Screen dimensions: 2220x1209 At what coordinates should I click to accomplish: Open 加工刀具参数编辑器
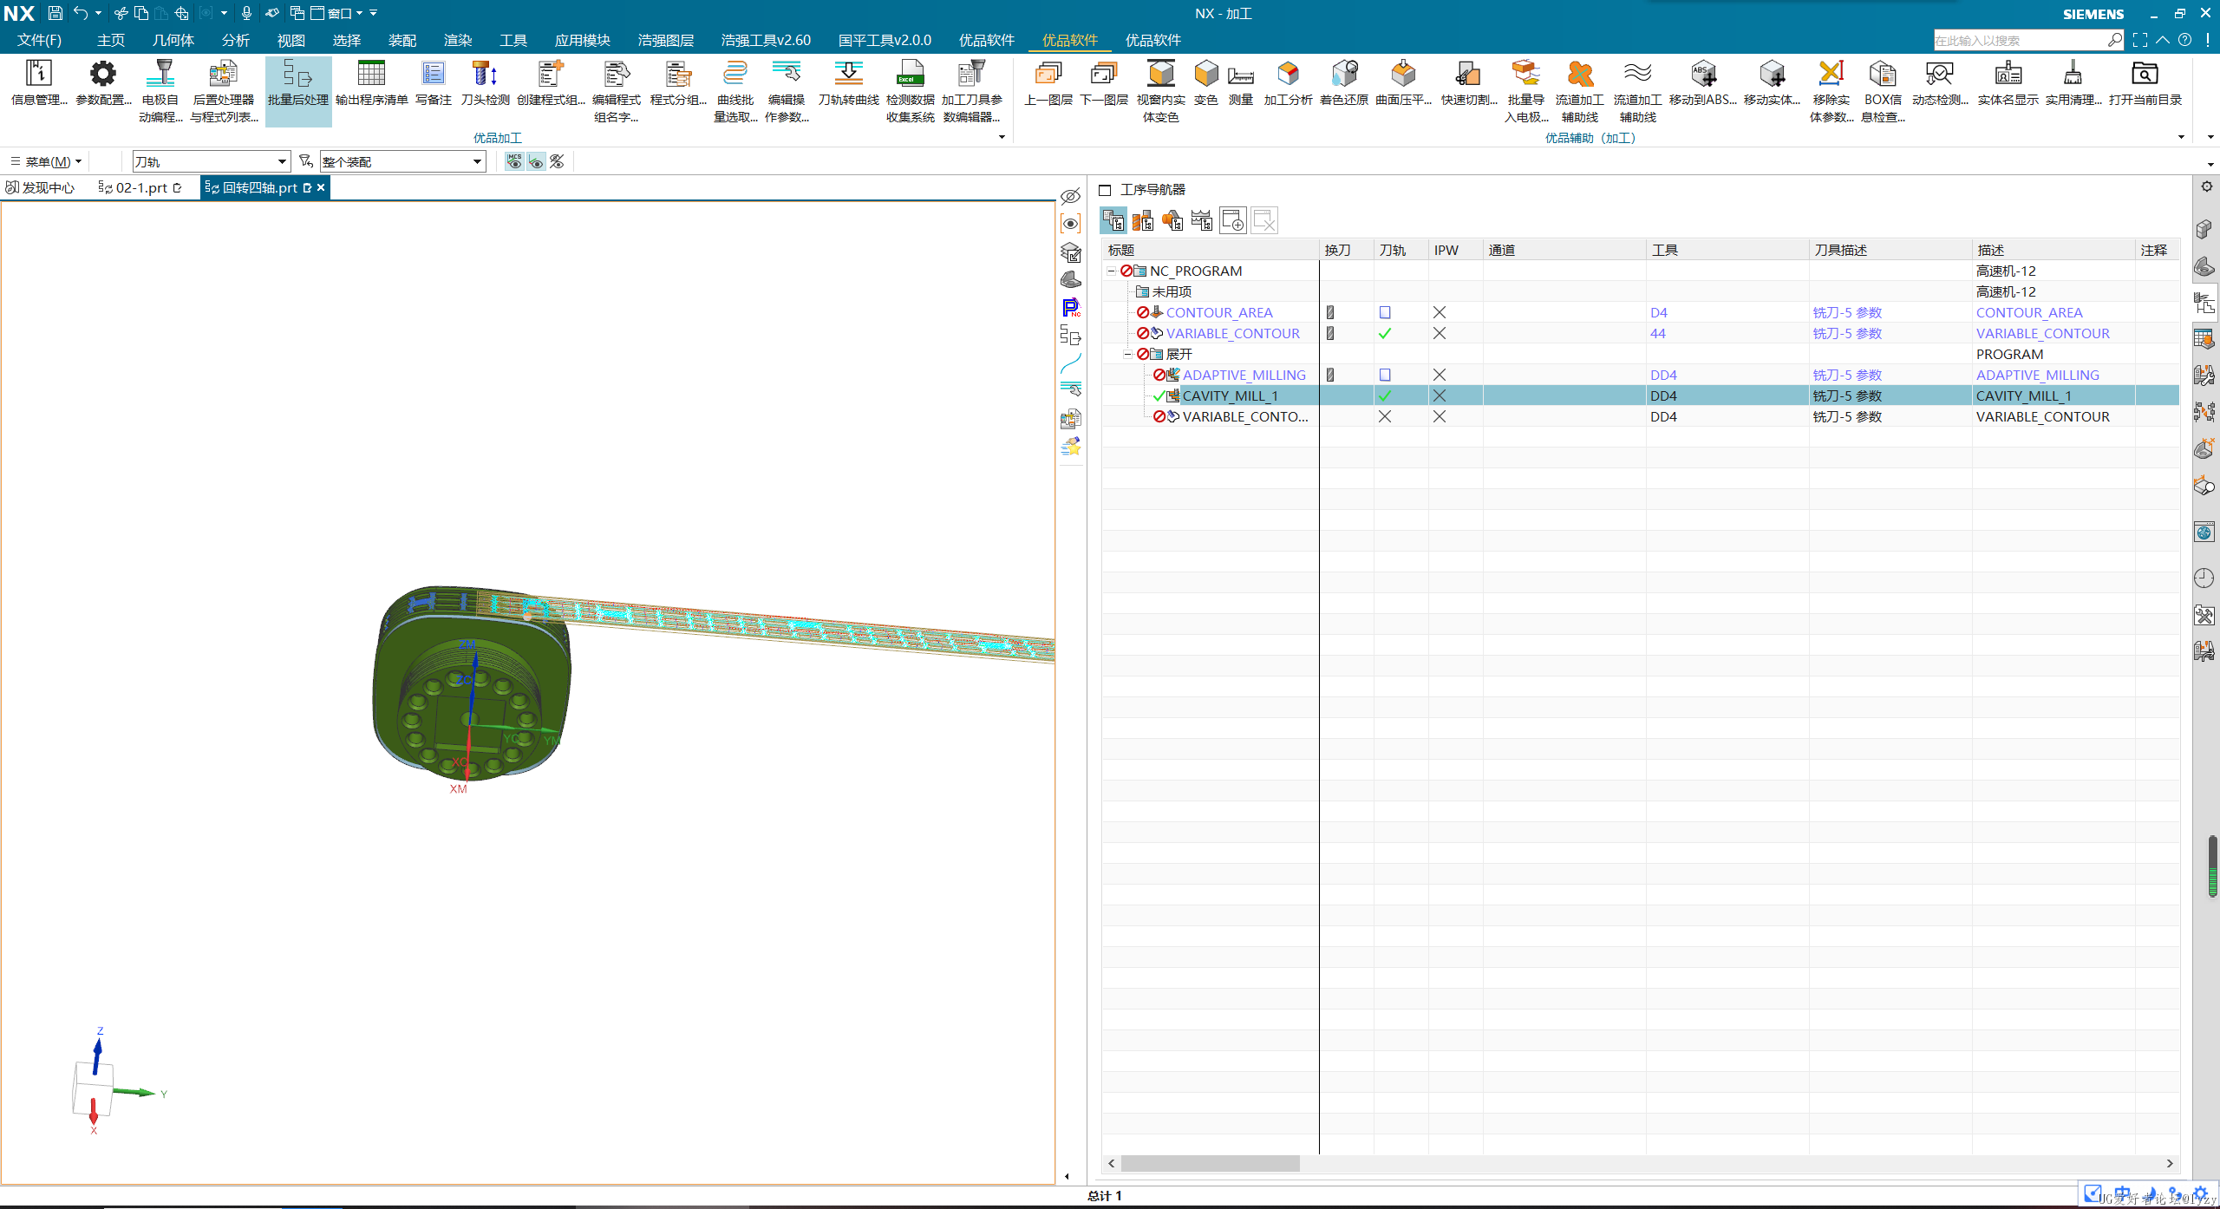tap(971, 91)
